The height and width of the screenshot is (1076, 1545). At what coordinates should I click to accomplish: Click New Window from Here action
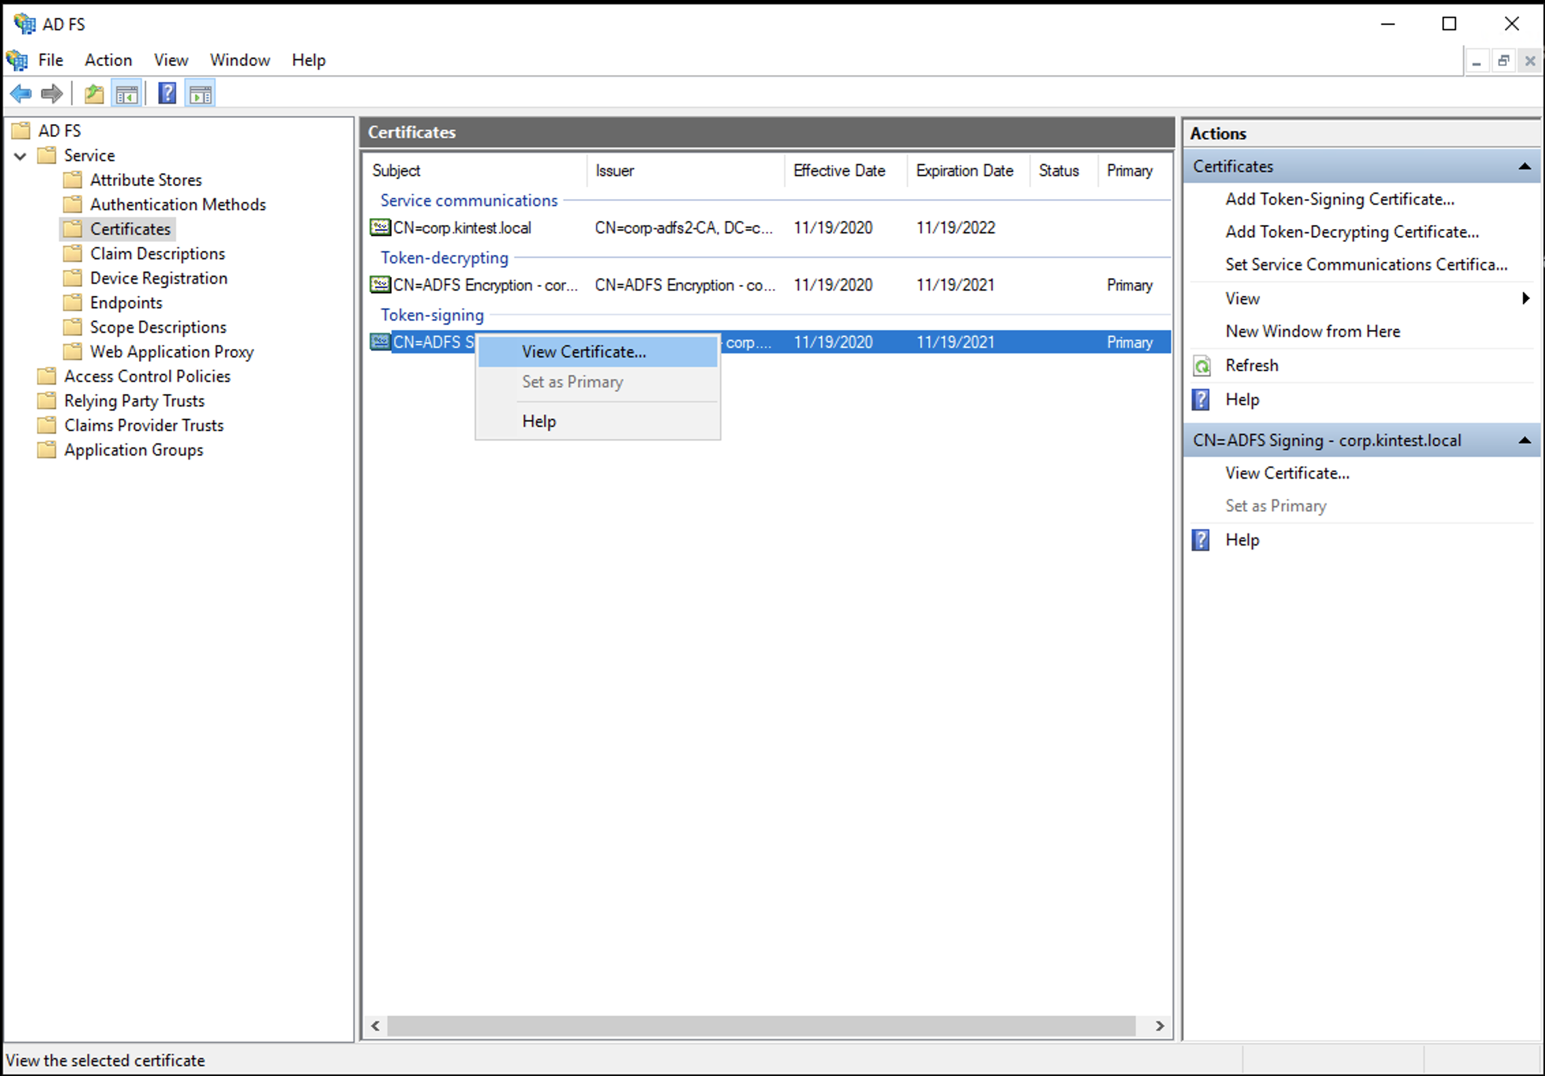point(1312,331)
